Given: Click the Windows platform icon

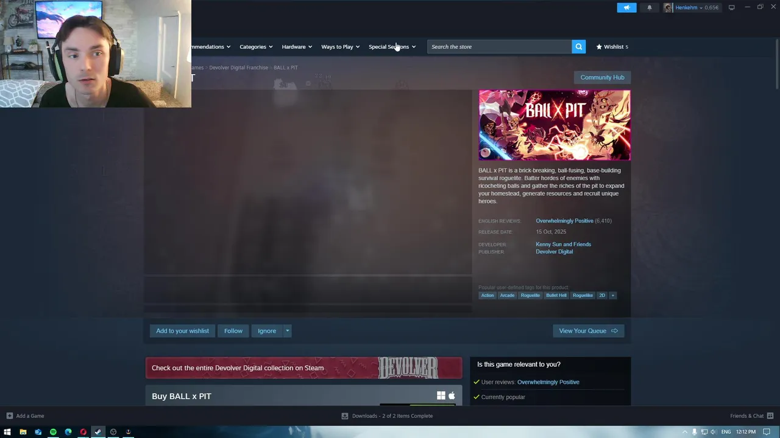Looking at the screenshot, I should [x=441, y=396].
